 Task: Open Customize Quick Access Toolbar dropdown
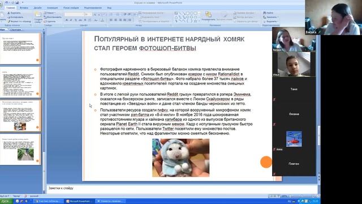tap(23, 2)
